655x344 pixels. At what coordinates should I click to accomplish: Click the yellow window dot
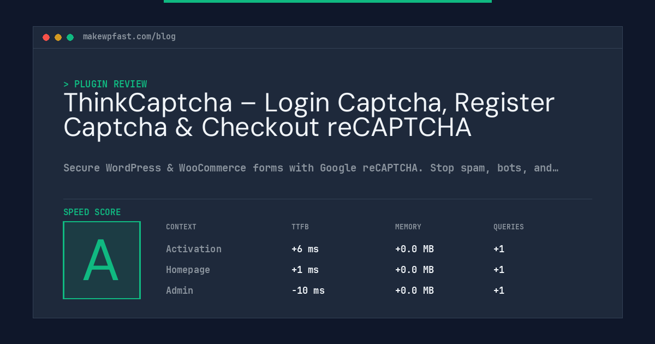58,37
